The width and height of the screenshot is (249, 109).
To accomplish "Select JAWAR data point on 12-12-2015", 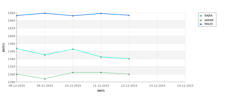I will tap(129, 74).
